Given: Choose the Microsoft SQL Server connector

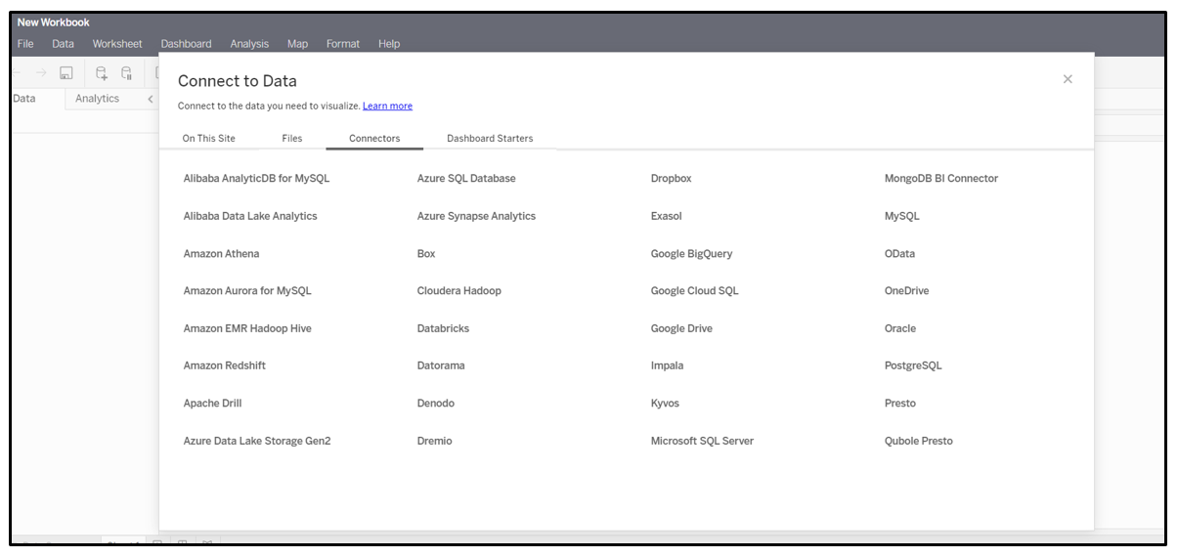Looking at the screenshot, I should click(x=702, y=441).
